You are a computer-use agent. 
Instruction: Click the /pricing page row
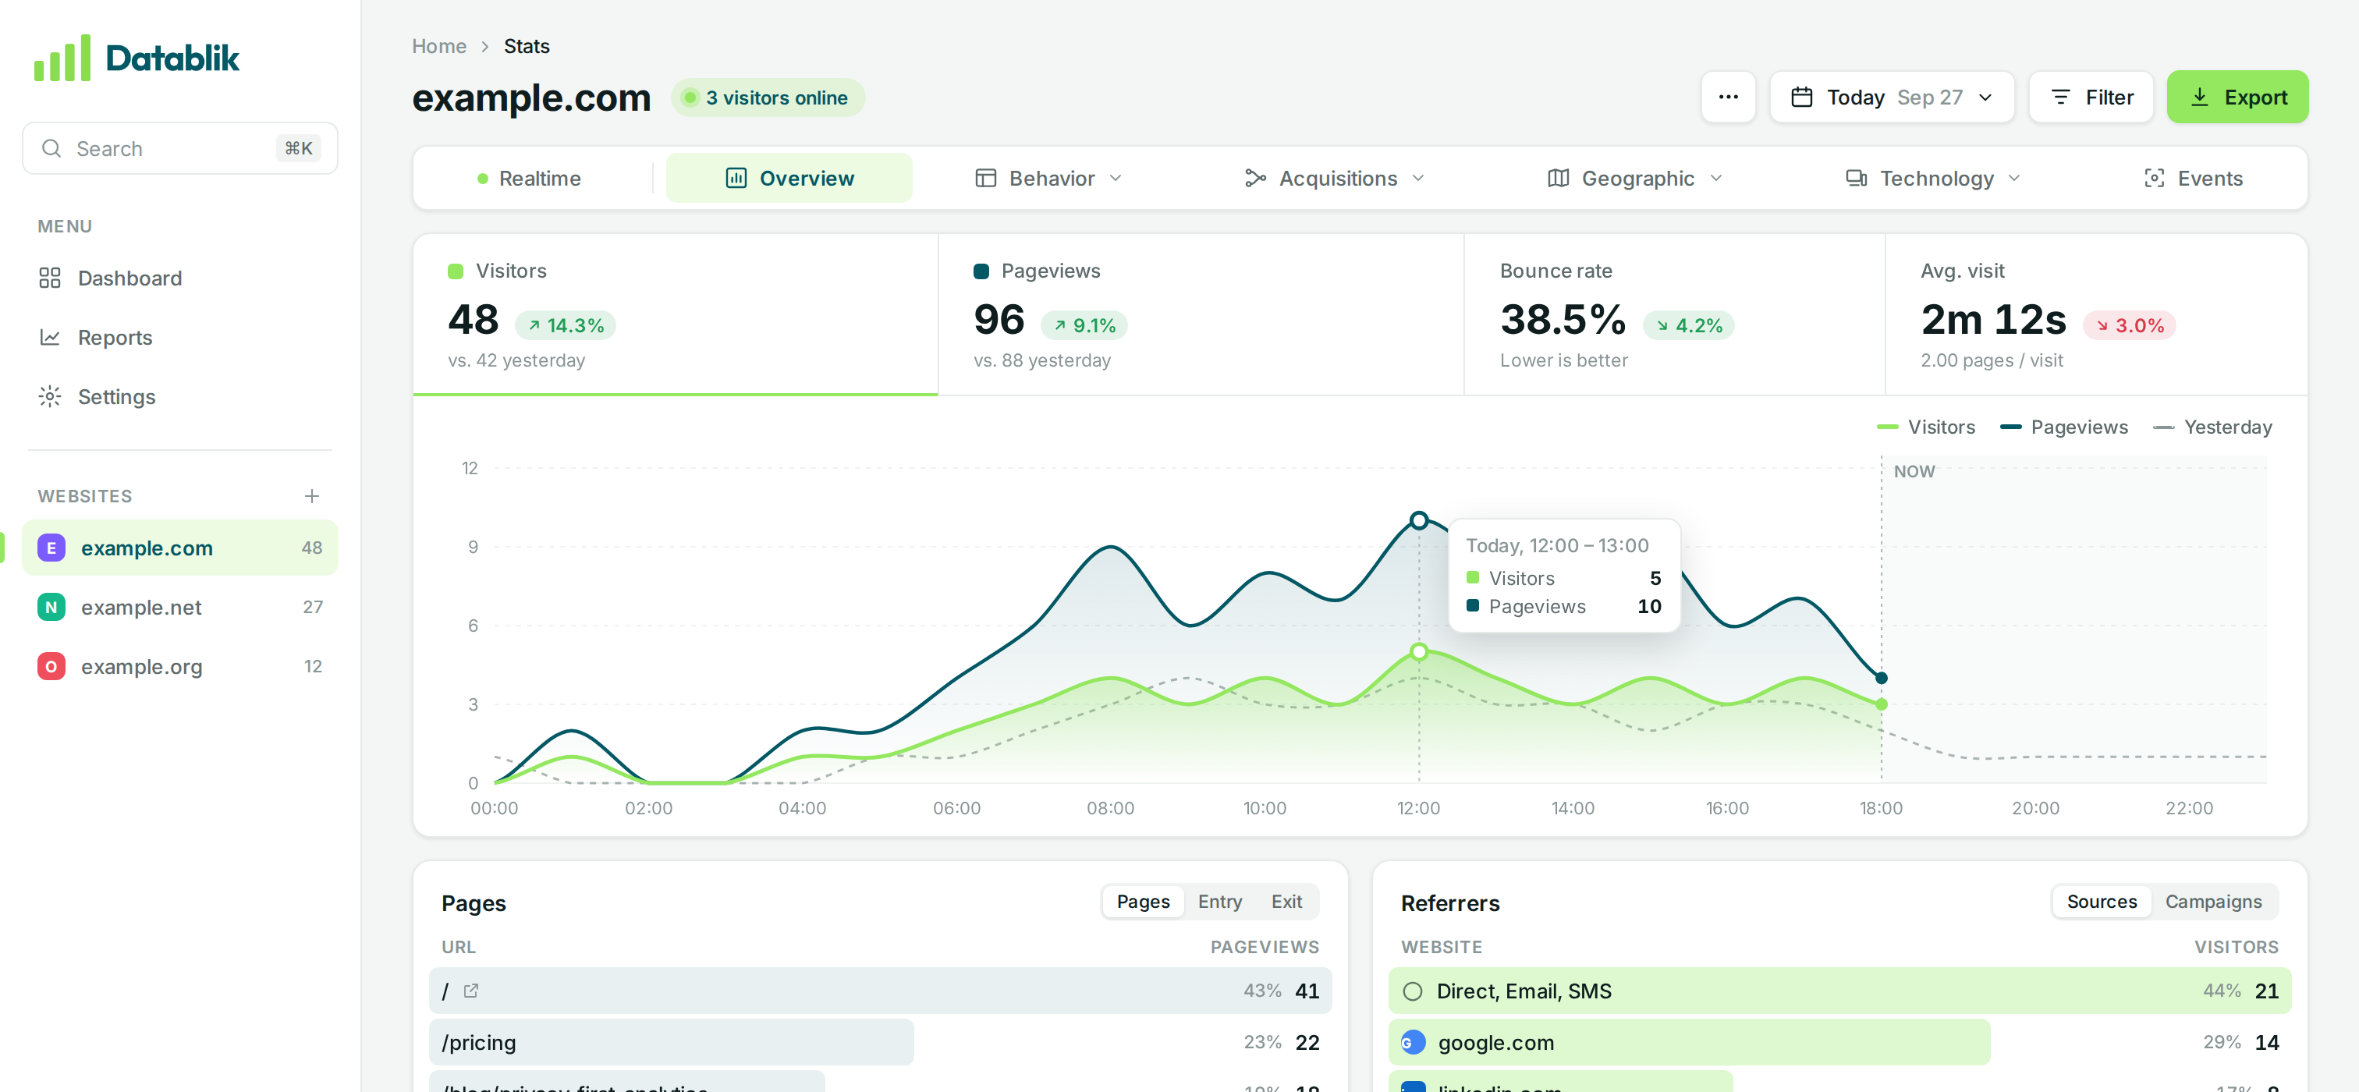pos(879,1043)
